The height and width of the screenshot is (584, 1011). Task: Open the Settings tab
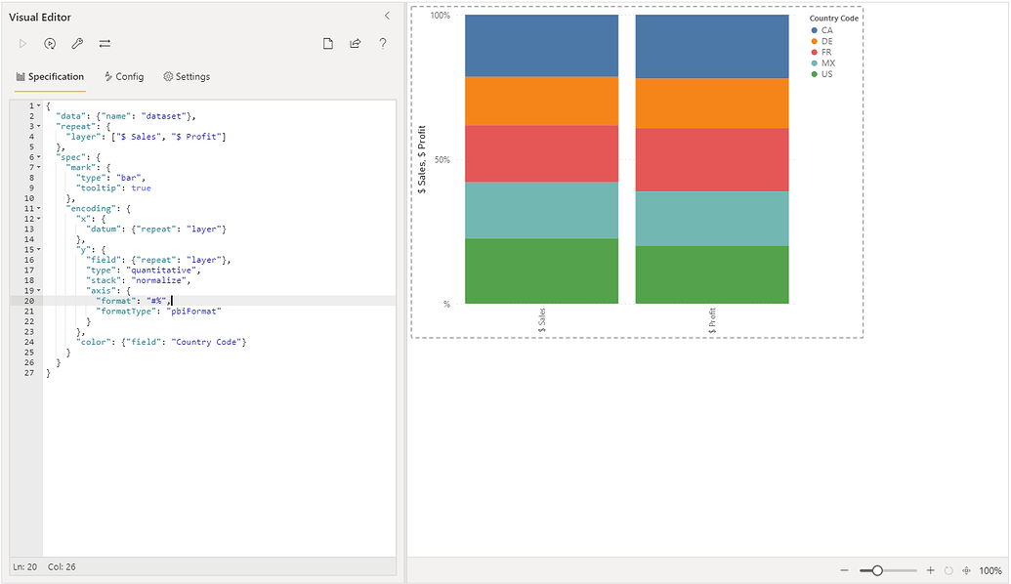tap(187, 76)
